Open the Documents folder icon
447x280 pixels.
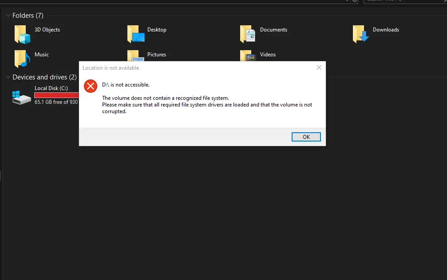click(248, 34)
